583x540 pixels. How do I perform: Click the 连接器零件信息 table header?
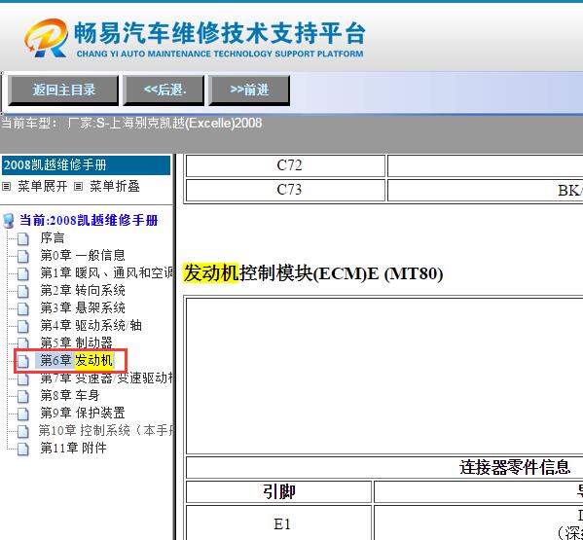515,468
